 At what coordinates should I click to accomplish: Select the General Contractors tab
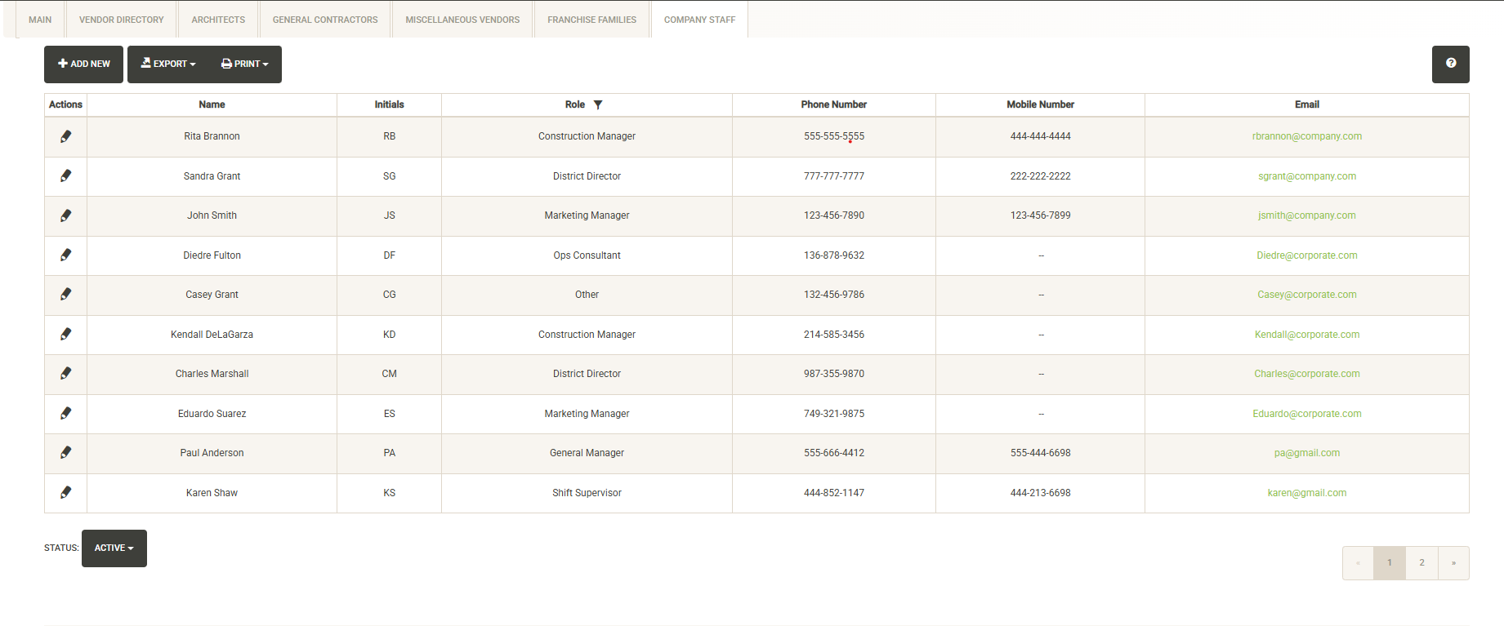coord(325,20)
